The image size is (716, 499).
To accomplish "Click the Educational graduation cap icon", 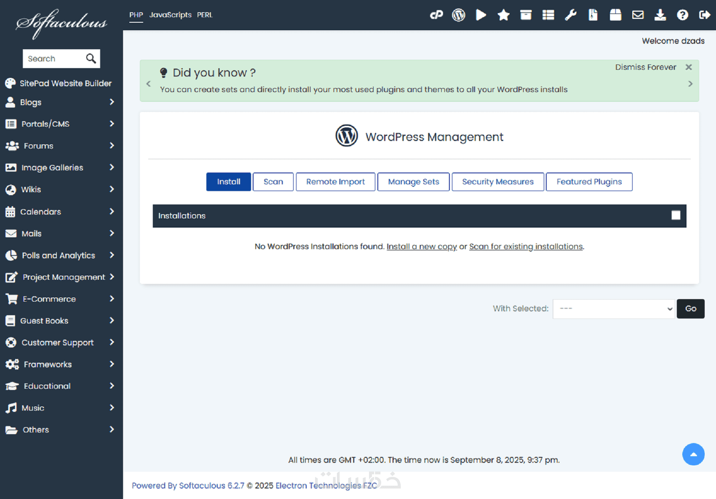I will (12, 386).
